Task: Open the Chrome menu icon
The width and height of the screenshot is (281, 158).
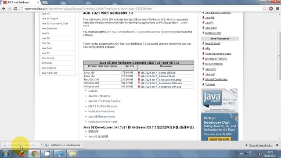Action: pos(277,8)
